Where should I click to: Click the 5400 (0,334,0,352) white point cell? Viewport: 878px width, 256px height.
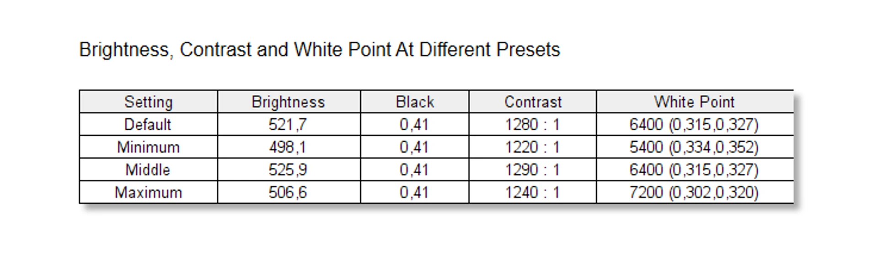click(x=694, y=147)
